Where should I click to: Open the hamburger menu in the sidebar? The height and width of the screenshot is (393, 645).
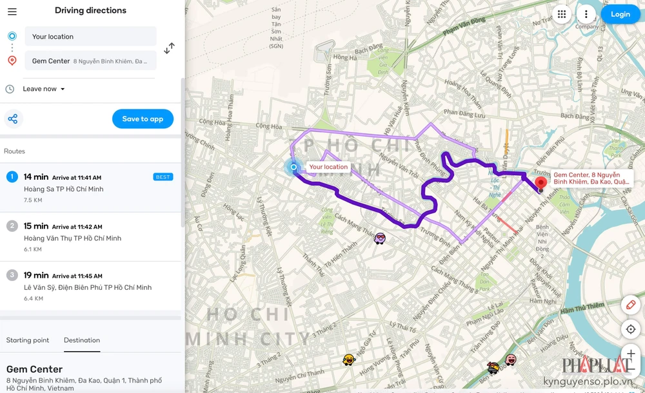(x=12, y=11)
